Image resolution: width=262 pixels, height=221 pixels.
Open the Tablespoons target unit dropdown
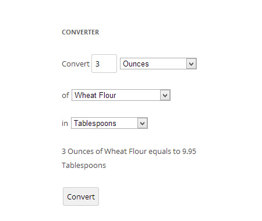[x=109, y=123]
